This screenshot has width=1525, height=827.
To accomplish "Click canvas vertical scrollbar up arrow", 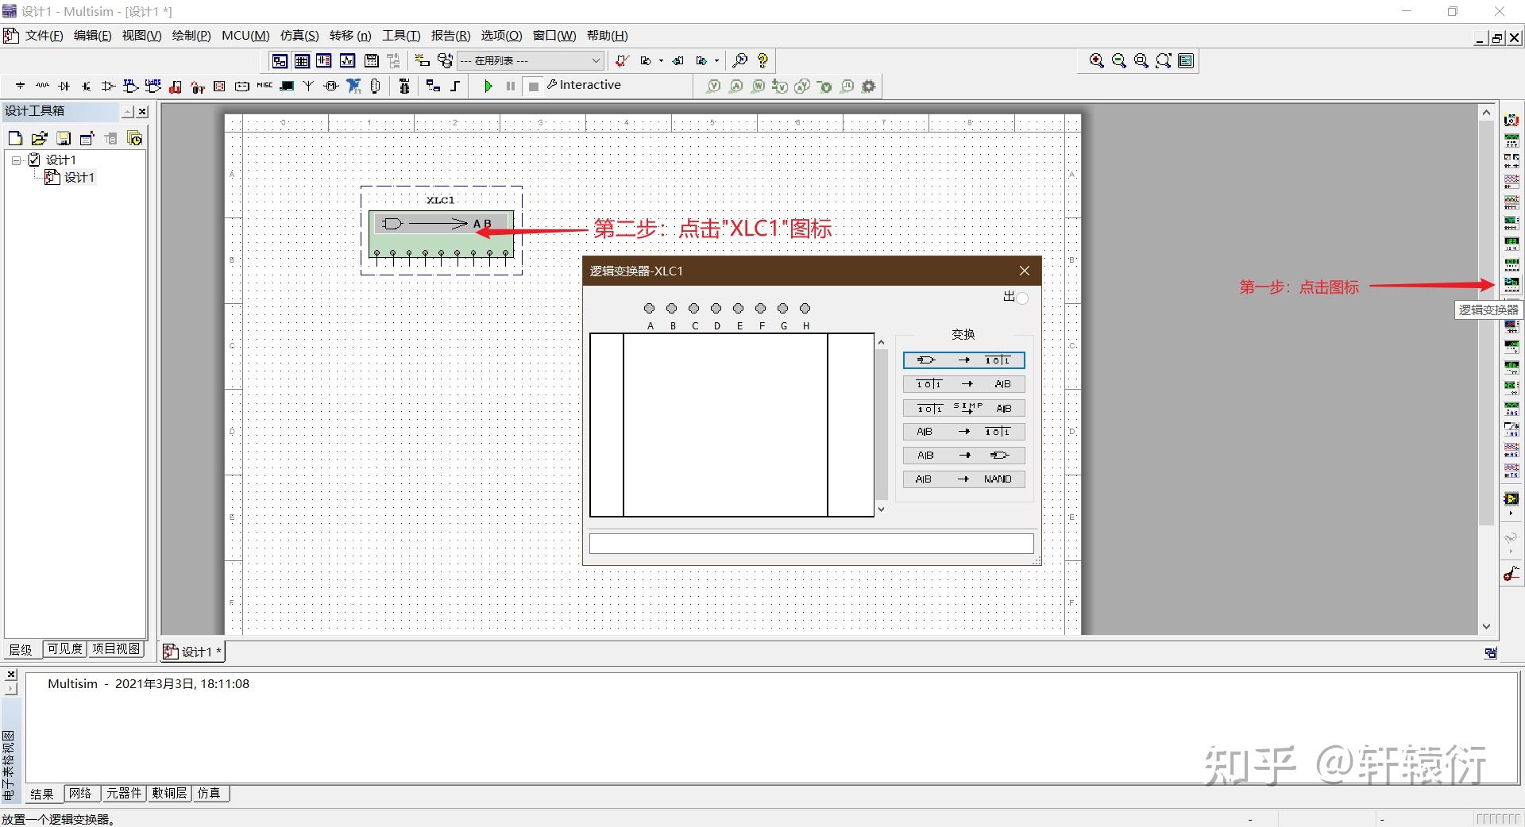I will 1487,113.
